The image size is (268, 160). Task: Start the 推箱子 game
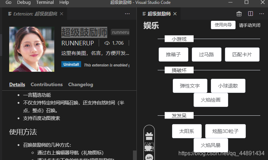pos(173,55)
